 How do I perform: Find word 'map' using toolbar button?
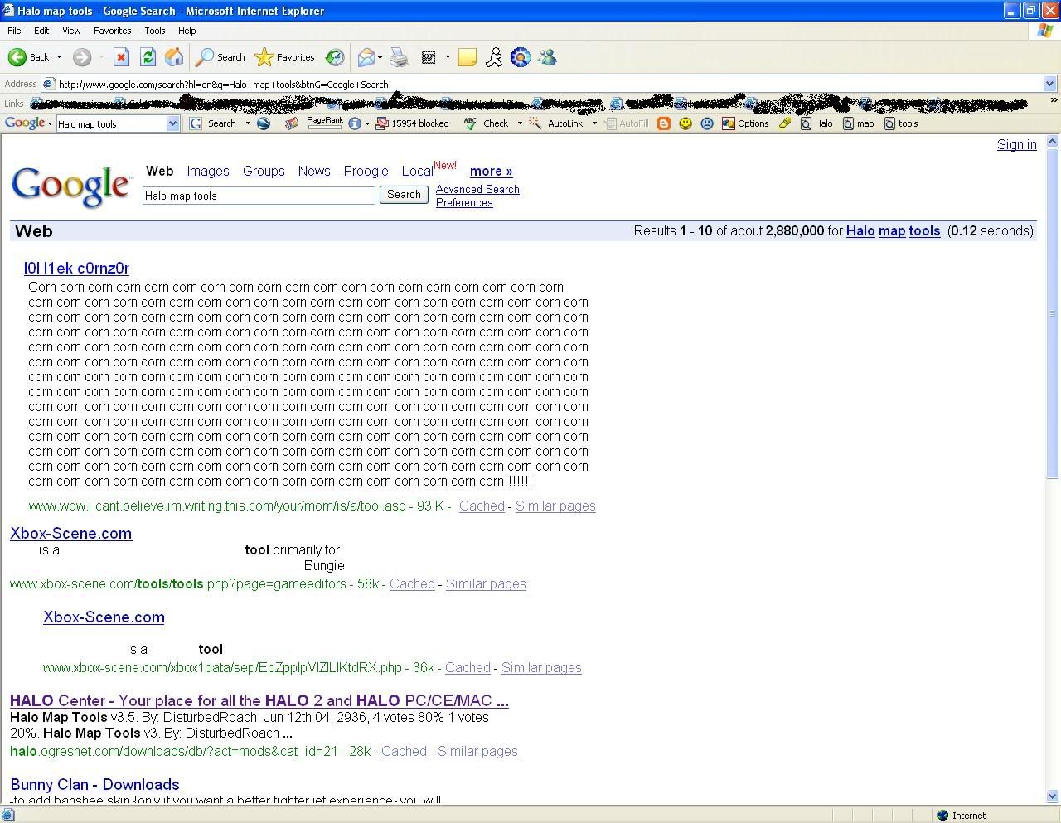click(859, 123)
